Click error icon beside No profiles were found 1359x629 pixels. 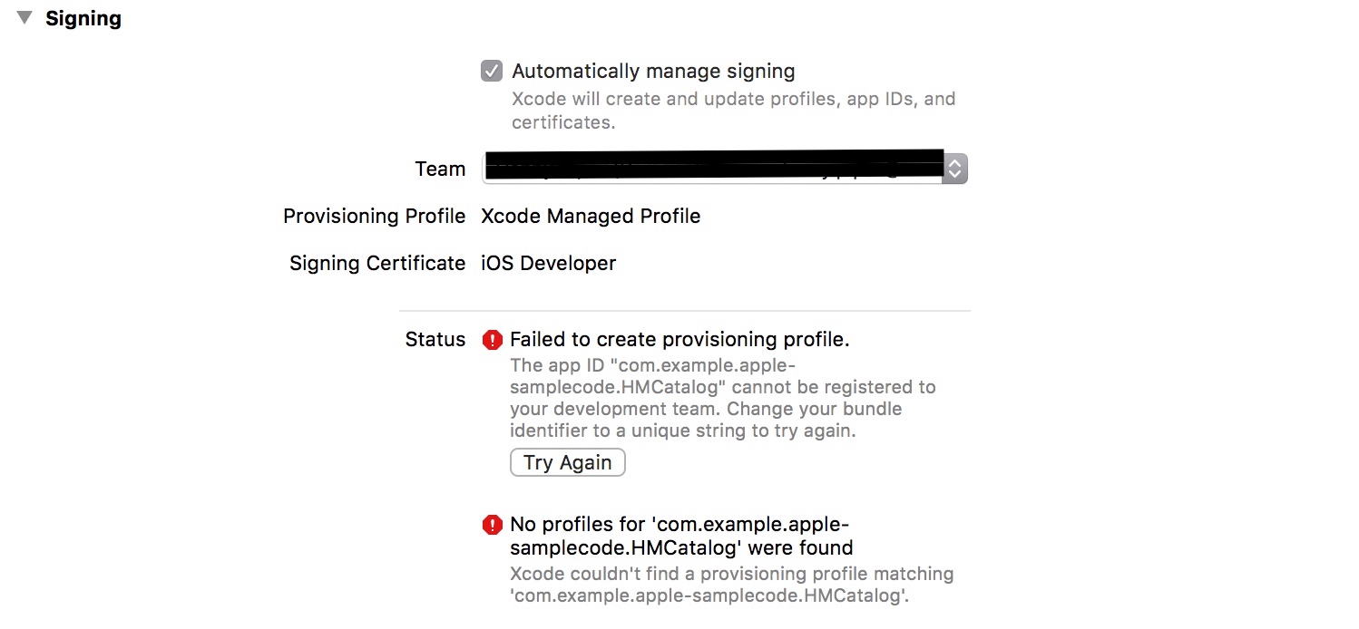pos(492,525)
